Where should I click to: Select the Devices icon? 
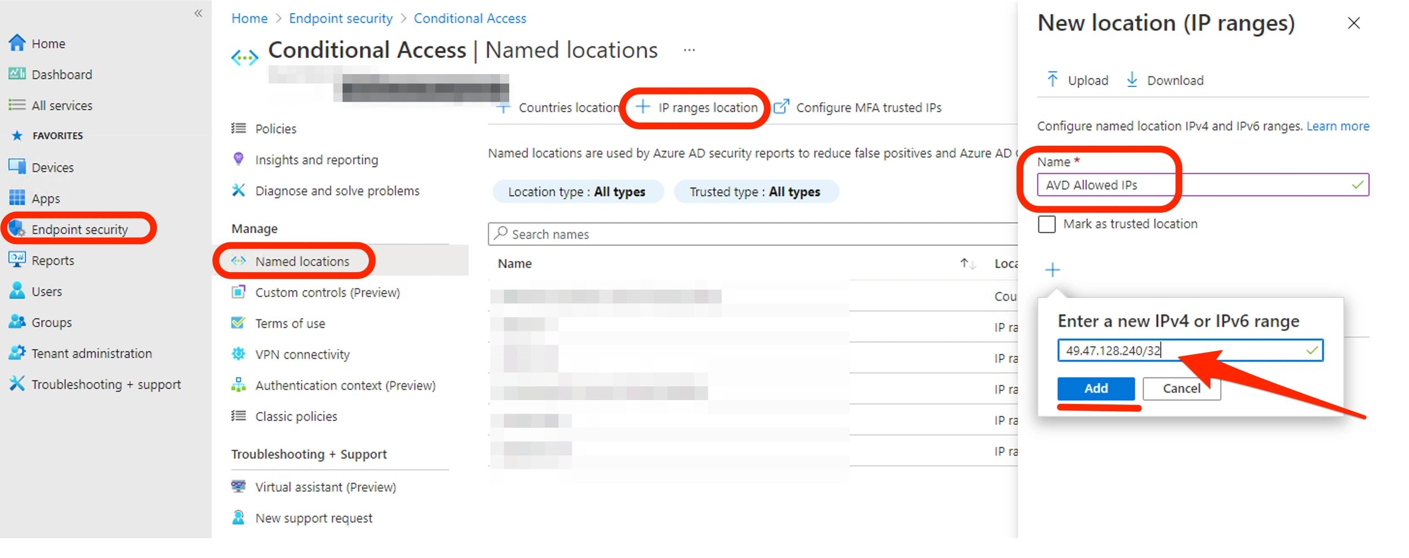click(x=17, y=167)
